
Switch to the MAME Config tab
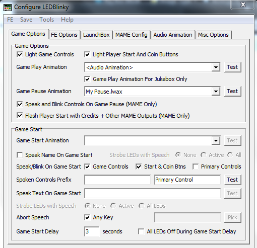132,35
